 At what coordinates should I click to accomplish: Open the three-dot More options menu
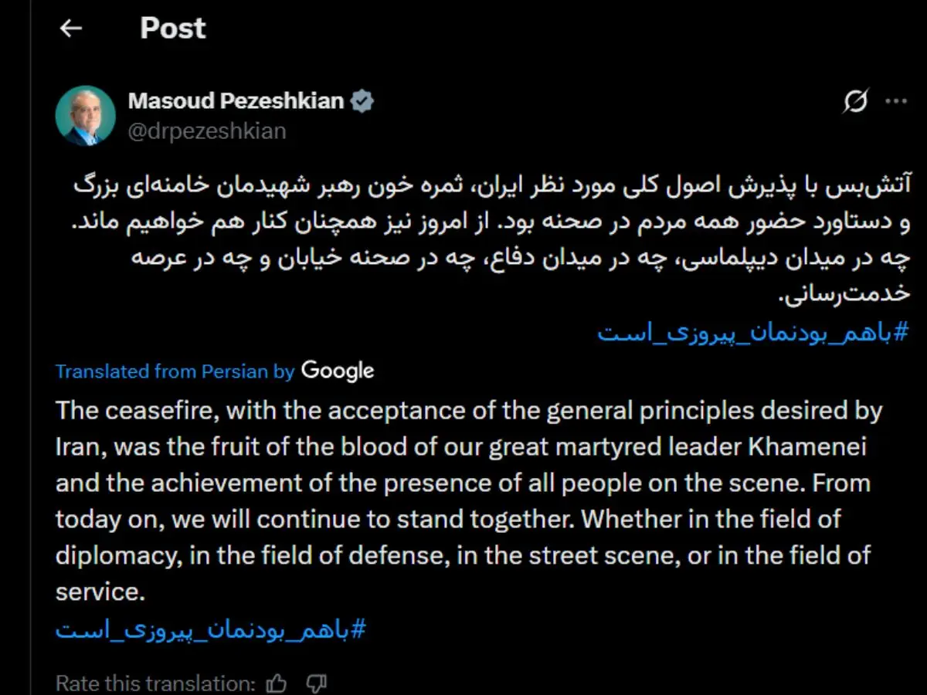coord(896,101)
